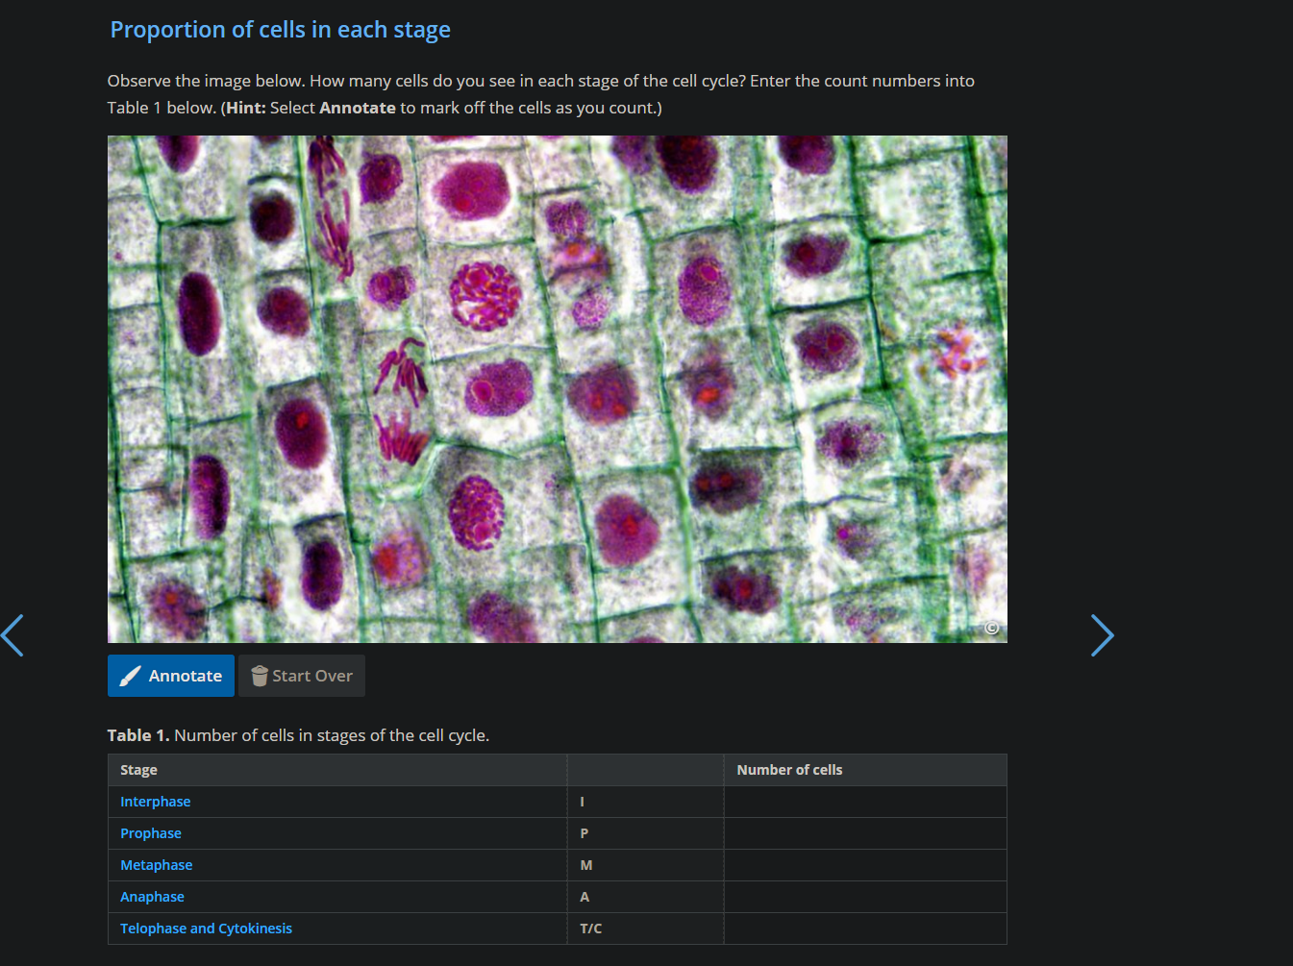Image resolution: width=1293 pixels, height=966 pixels.
Task: Click the cell cycle micrograph image
Action: pos(558,388)
